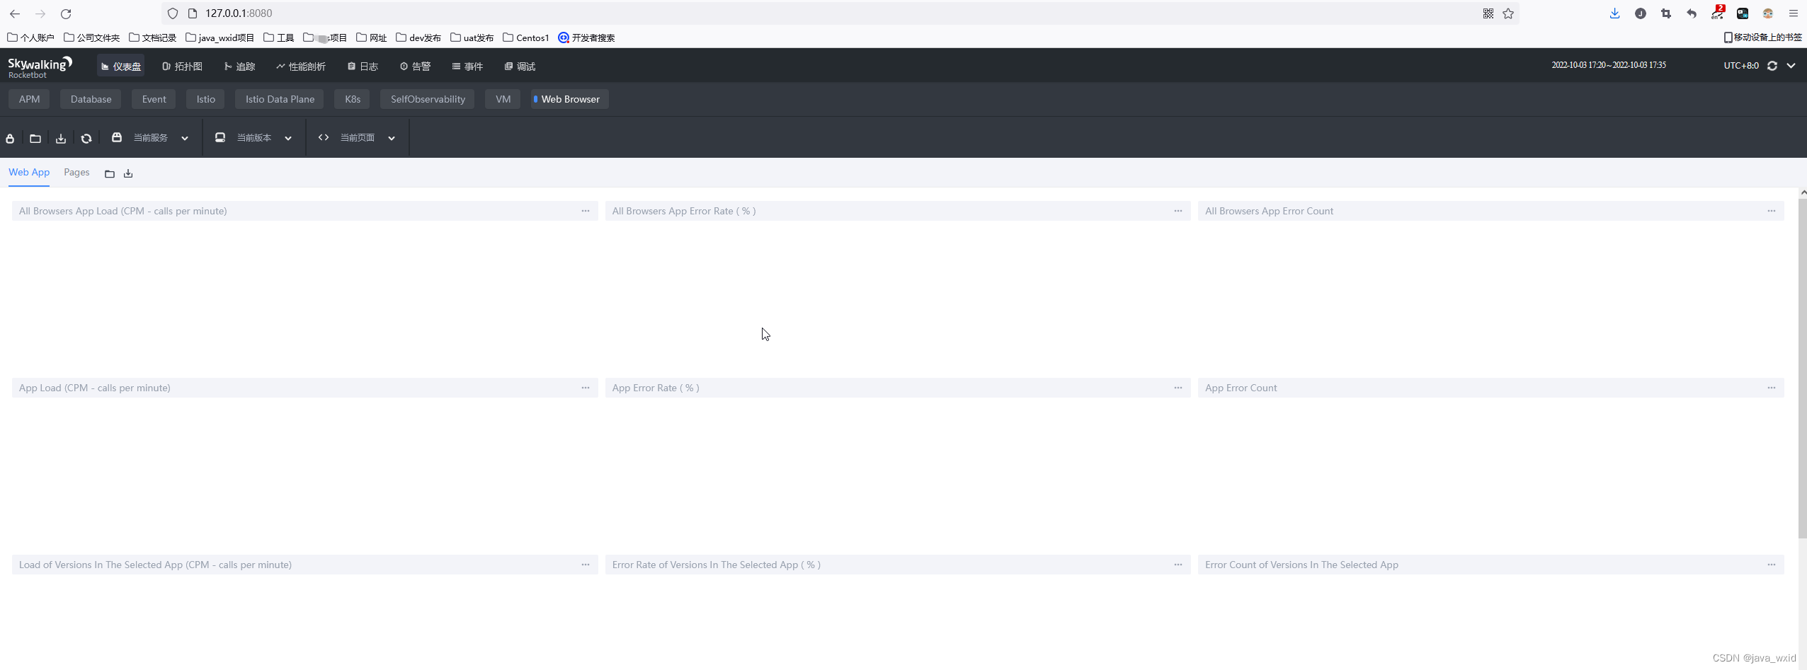The height and width of the screenshot is (670, 1807).
Task: Click the QR code icon in address bar
Action: tap(1488, 13)
